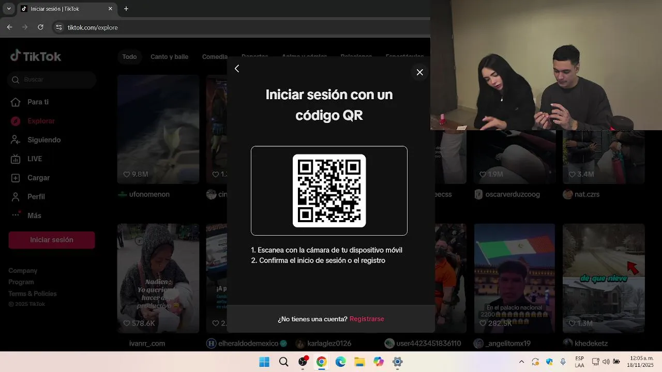This screenshot has height=372, width=662.
Task: Open Cargar in sidebar
Action: 31,178
